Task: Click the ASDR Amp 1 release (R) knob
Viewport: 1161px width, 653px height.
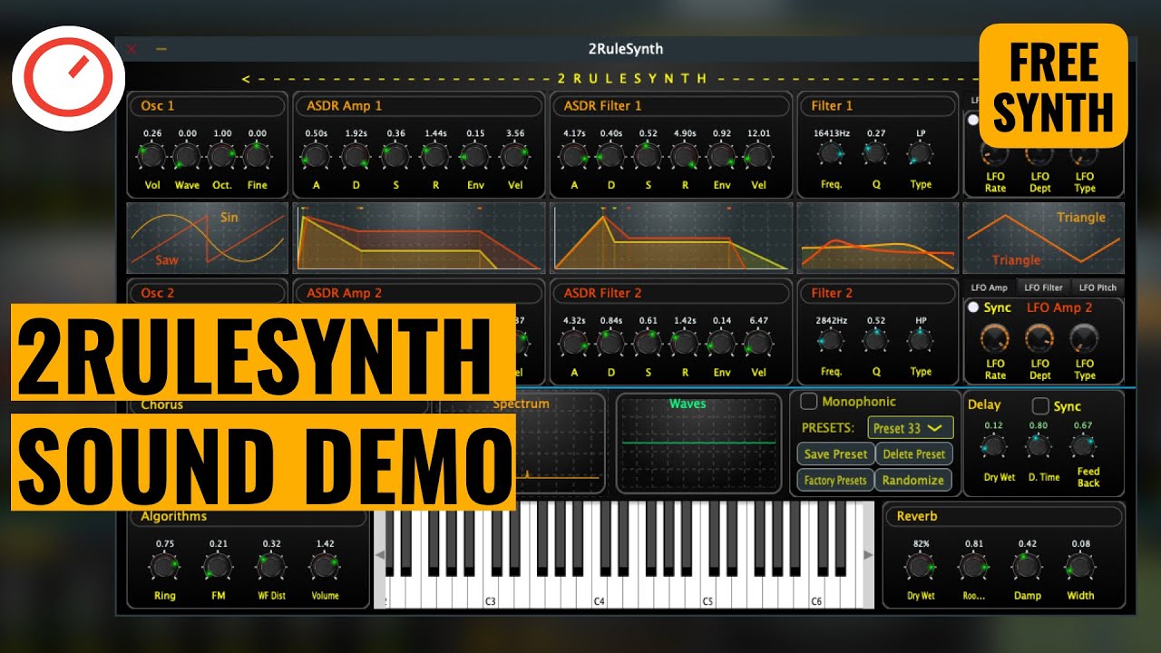Action: coord(436,157)
